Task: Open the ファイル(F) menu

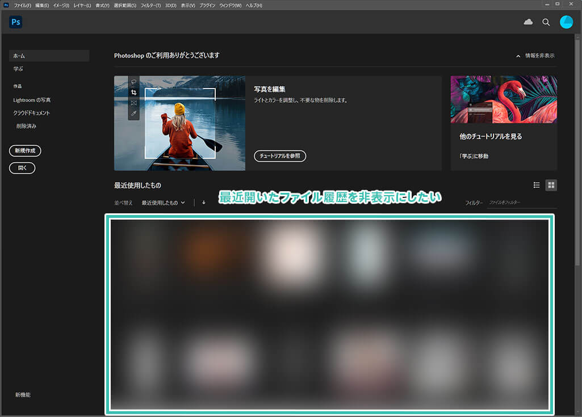Action: tap(23, 6)
